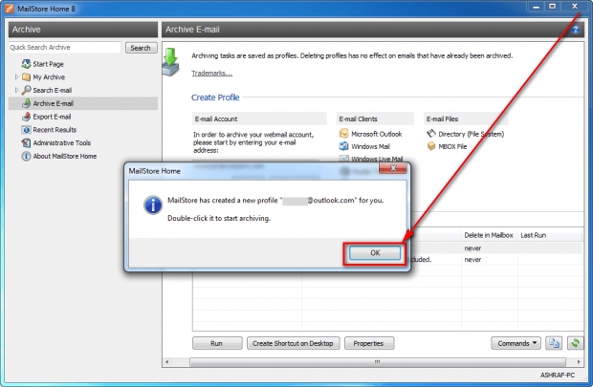Click the Create Profile heading
593x387 pixels.
tap(215, 97)
